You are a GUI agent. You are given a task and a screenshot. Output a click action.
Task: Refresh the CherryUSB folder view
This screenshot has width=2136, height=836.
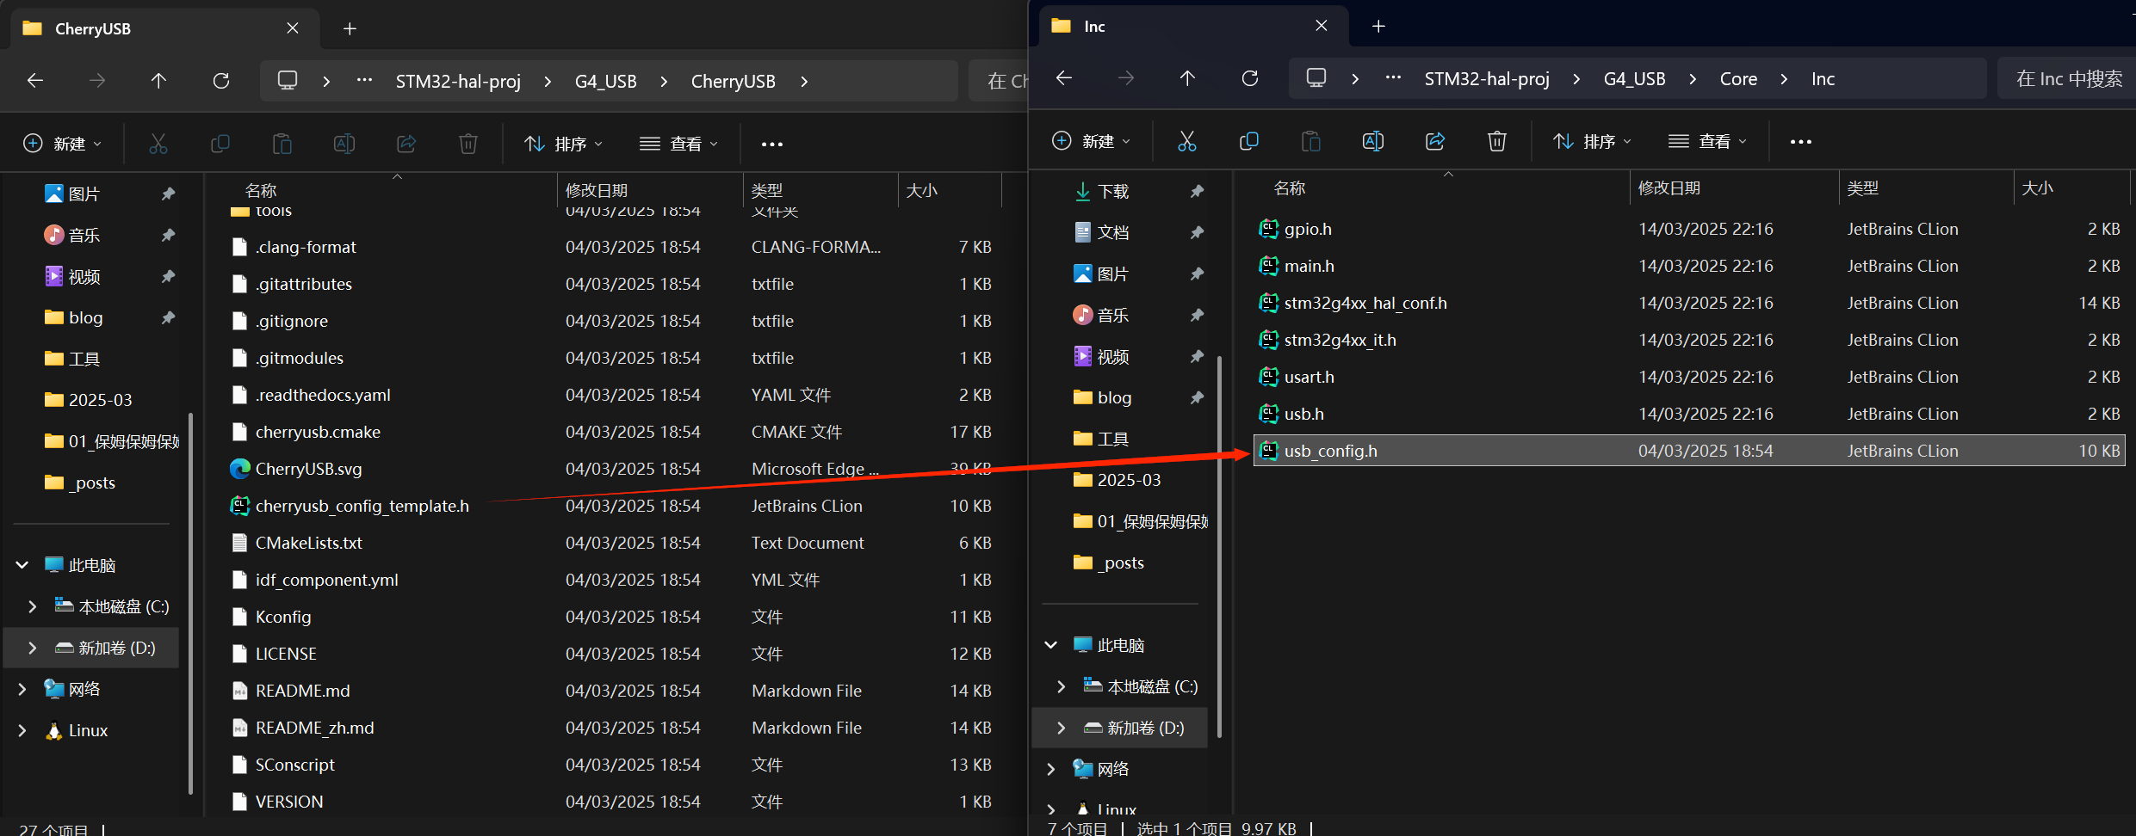point(221,81)
